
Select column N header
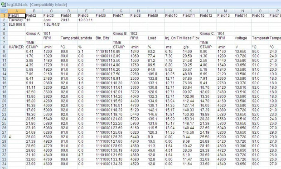click(242, 11)
